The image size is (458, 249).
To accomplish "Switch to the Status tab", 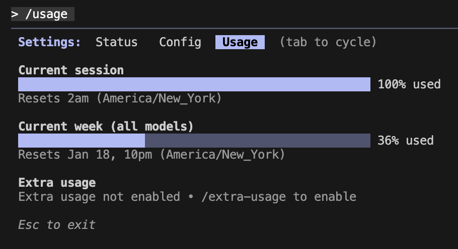I will coord(116,42).
